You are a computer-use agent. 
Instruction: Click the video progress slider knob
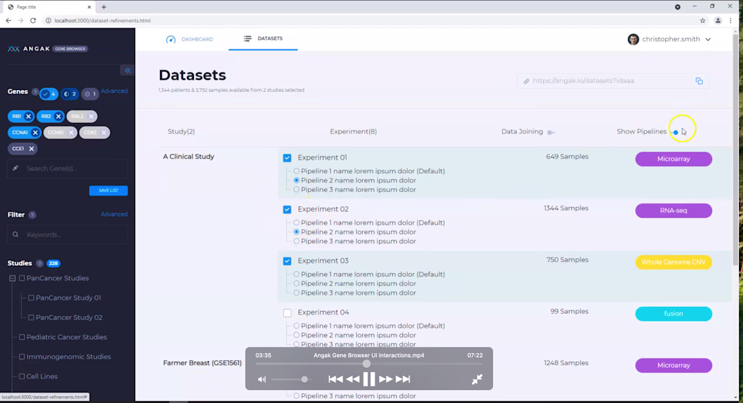(366, 364)
